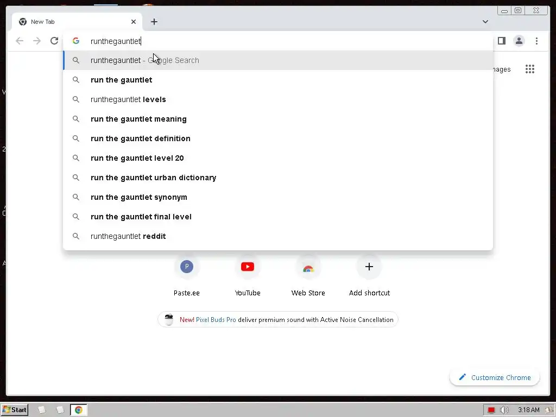Click the second quick launch taskbar icon
556x417 pixels.
click(60, 410)
